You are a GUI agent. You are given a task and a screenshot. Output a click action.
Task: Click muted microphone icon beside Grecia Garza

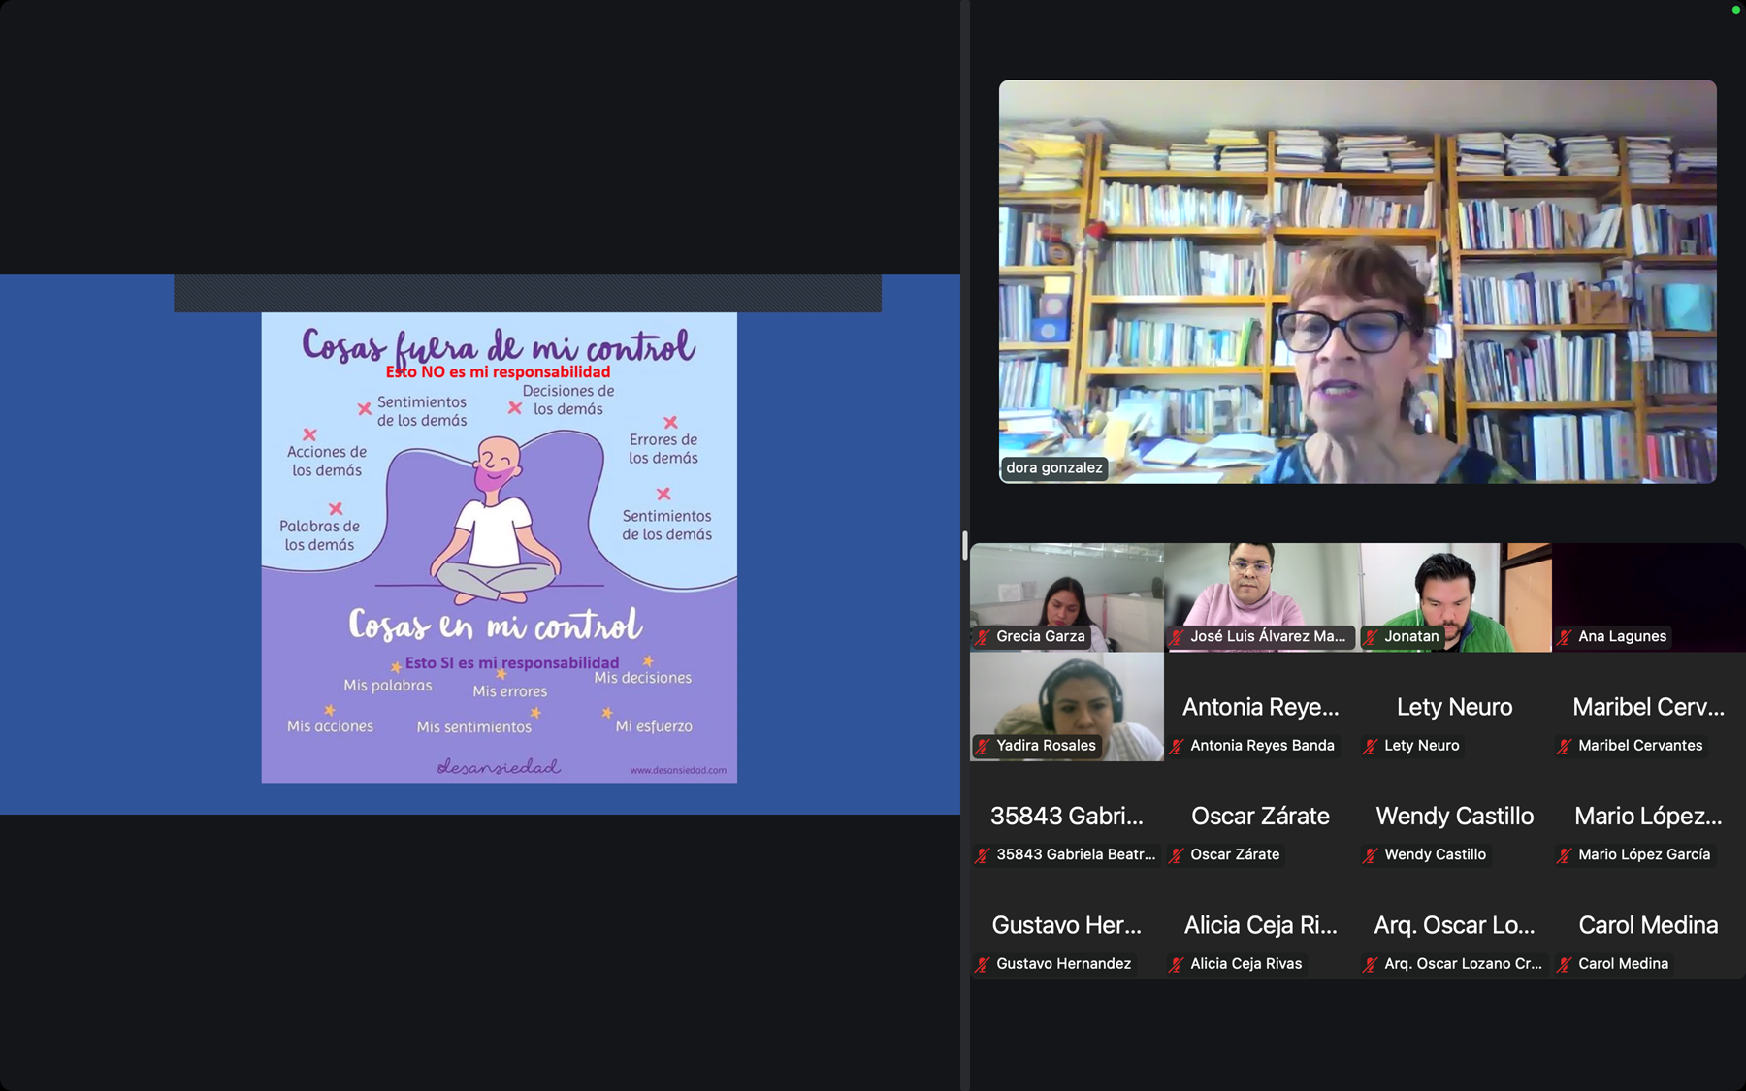point(983,637)
